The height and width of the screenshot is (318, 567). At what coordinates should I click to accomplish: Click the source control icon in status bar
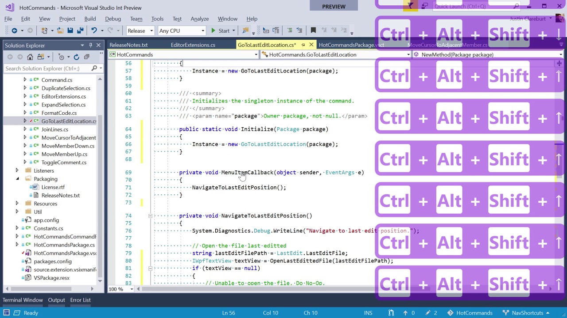391,313
